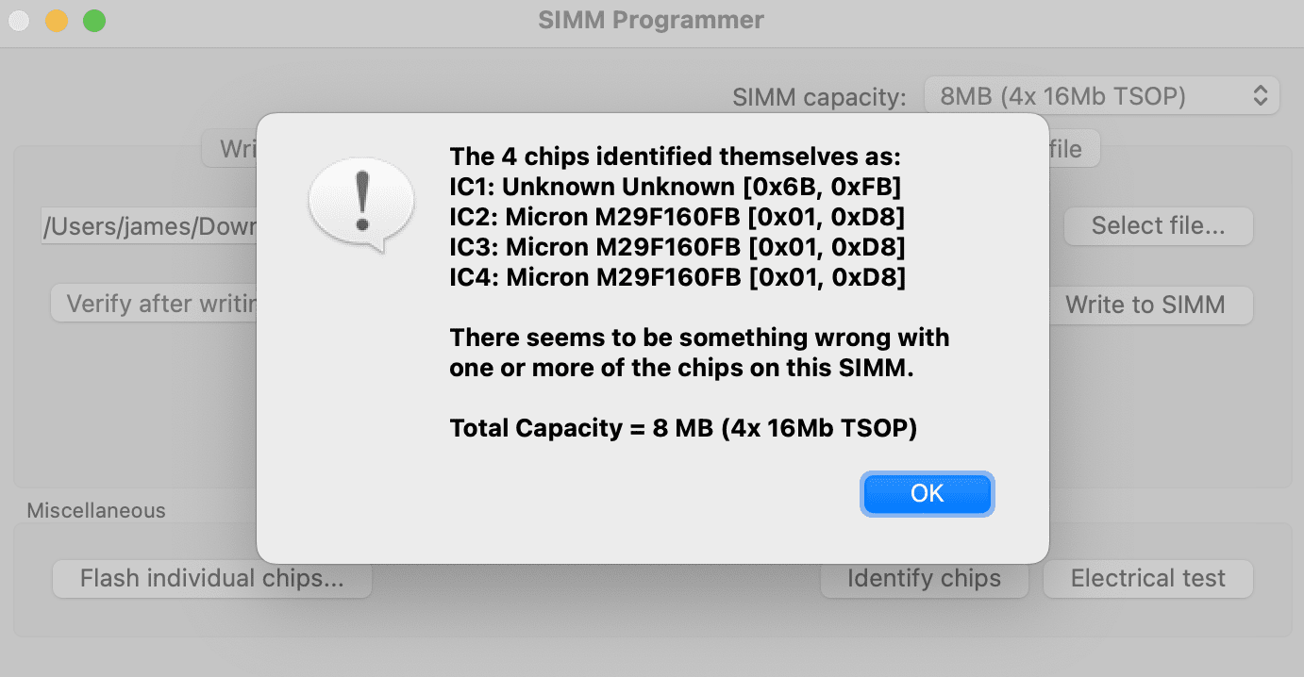Click the file path input field

click(149, 227)
